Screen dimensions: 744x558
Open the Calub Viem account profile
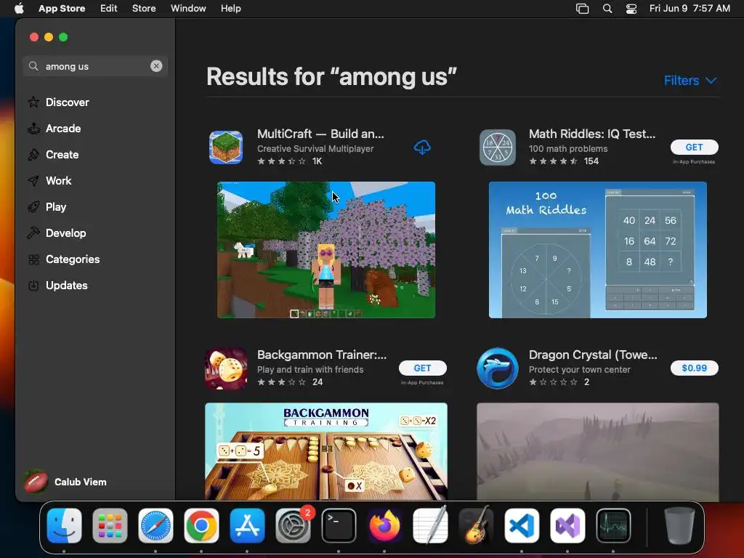click(65, 482)
